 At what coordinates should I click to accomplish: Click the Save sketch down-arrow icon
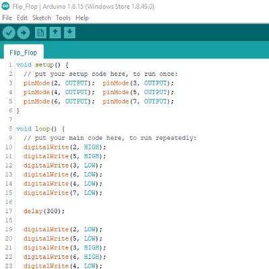point(70,33)
